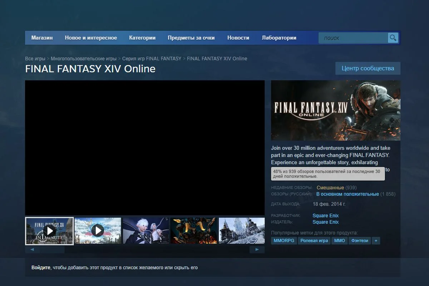This screenshot has height=286, width=429.
Task: Open 'В основном положительные' Russian reviews
Action: (x=347, y=194)
